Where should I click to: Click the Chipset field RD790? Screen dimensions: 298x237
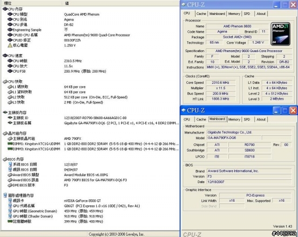tap(250, 145)
